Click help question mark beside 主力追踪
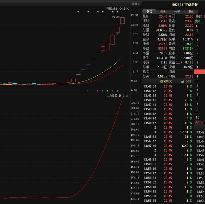 124,96
